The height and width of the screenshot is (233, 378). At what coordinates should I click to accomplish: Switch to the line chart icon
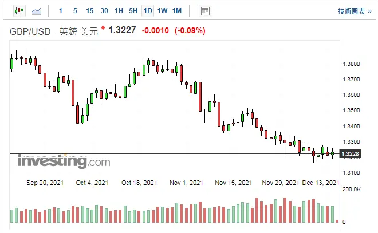click(37, 11)
